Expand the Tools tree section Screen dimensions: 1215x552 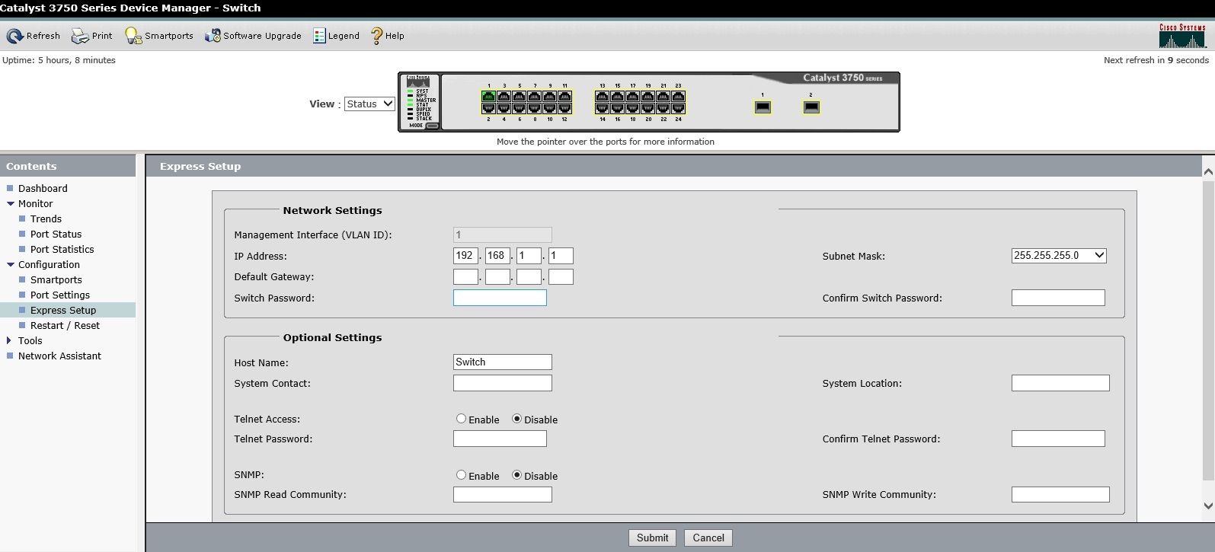click(x=9, y=340)
